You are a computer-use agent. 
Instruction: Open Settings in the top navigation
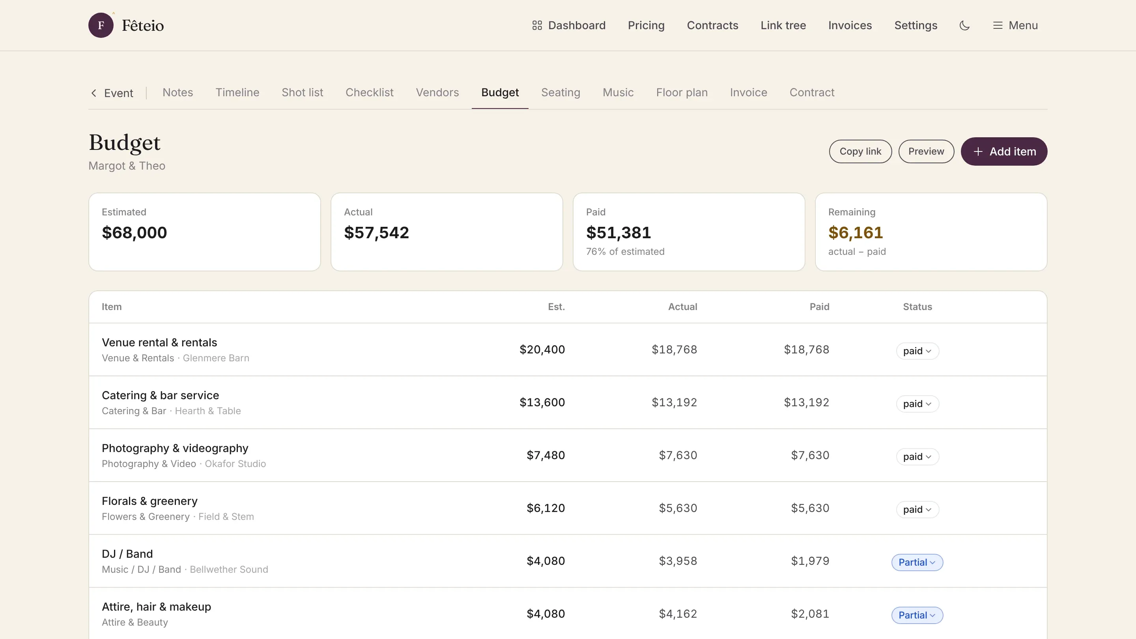click(916, 26)
